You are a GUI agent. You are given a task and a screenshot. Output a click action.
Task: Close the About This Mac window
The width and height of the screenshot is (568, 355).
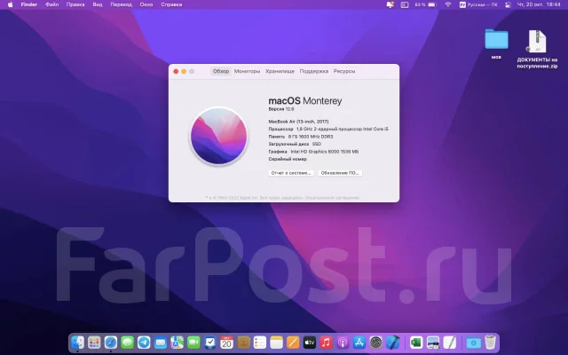(x=176, y=71)
